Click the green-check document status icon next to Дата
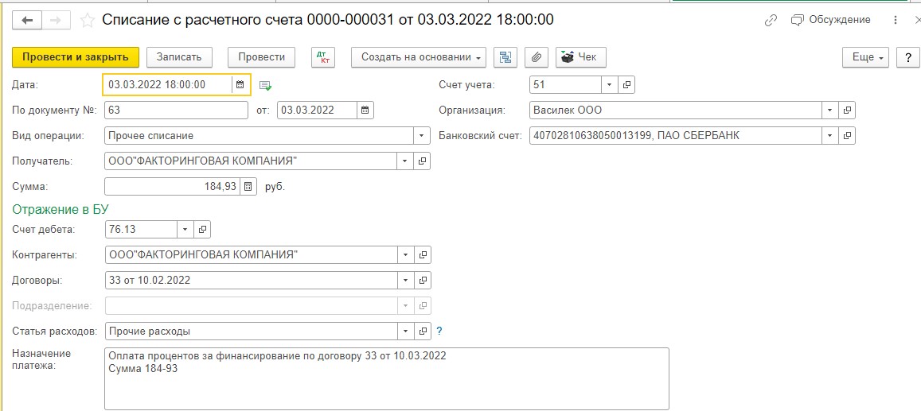The image size is (921, 411). click(266, 86)
